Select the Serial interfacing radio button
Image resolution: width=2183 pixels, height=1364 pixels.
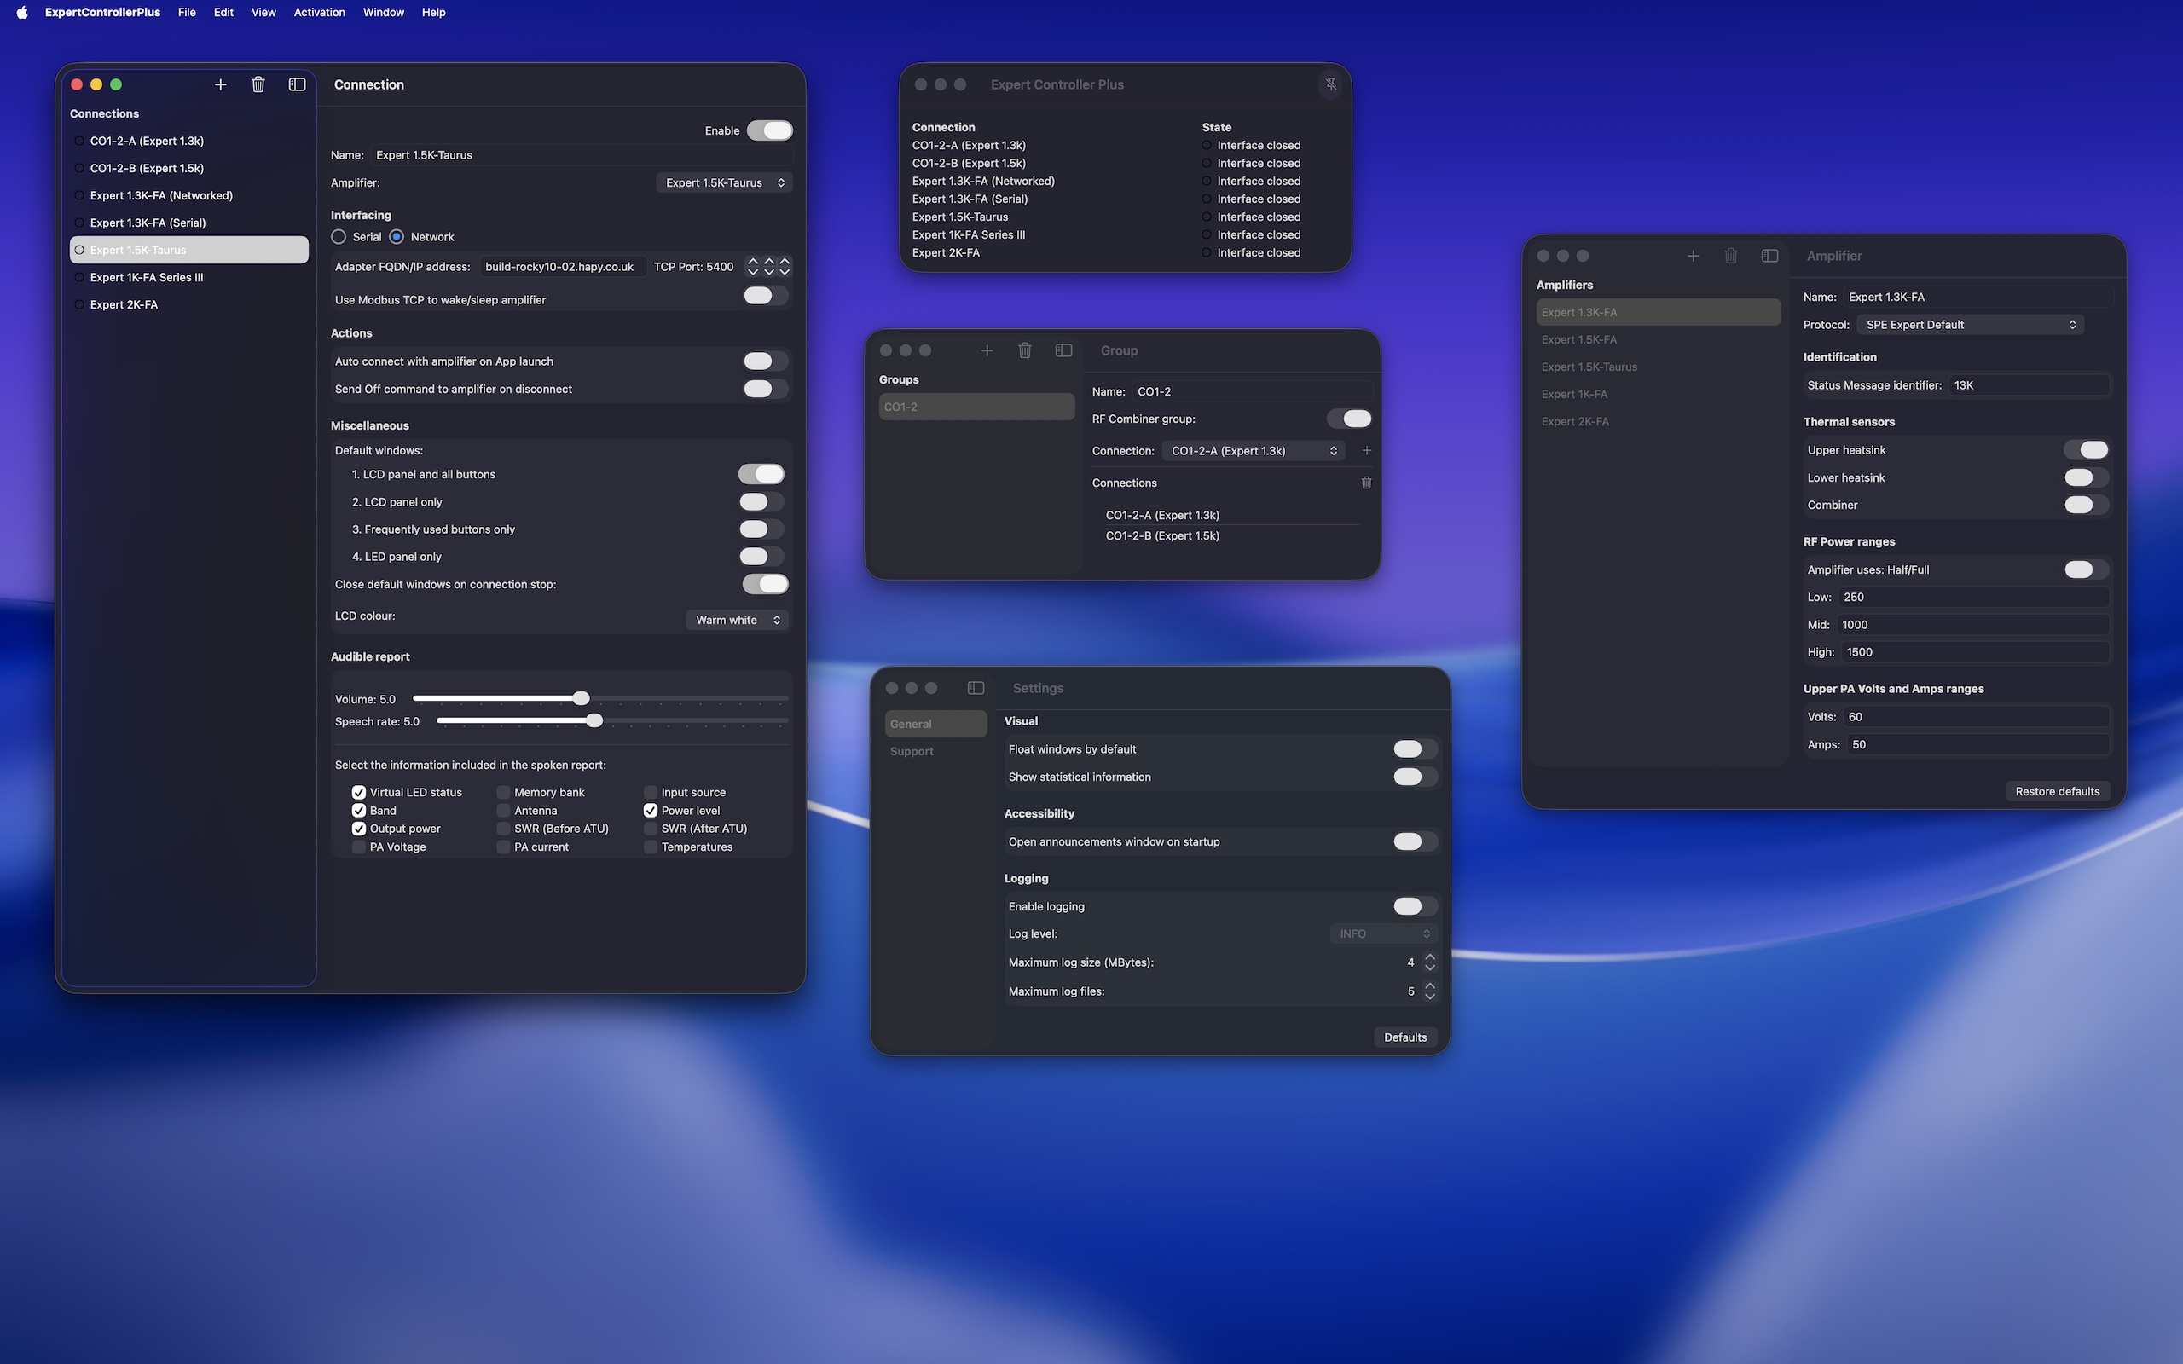(x=339, y=236)
